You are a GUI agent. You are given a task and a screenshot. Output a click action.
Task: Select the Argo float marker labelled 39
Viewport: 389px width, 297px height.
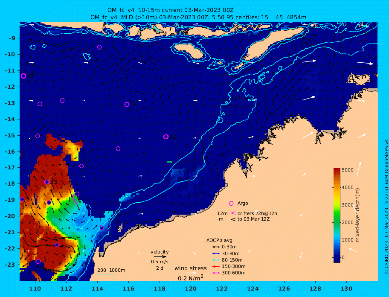[23, 76]
